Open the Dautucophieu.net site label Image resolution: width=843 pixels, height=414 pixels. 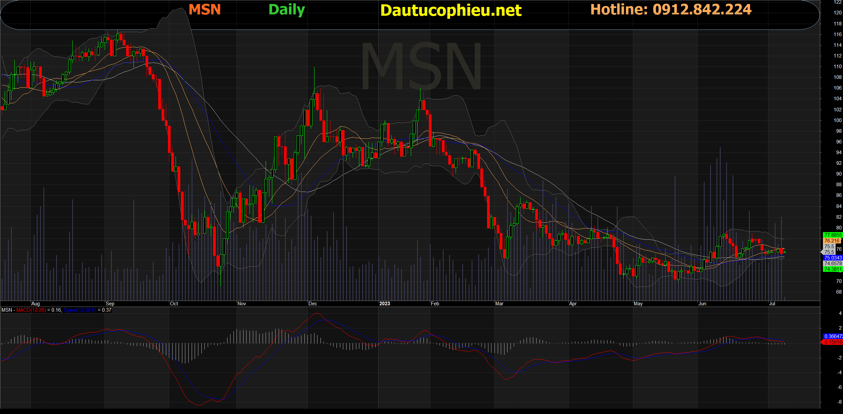451,11
